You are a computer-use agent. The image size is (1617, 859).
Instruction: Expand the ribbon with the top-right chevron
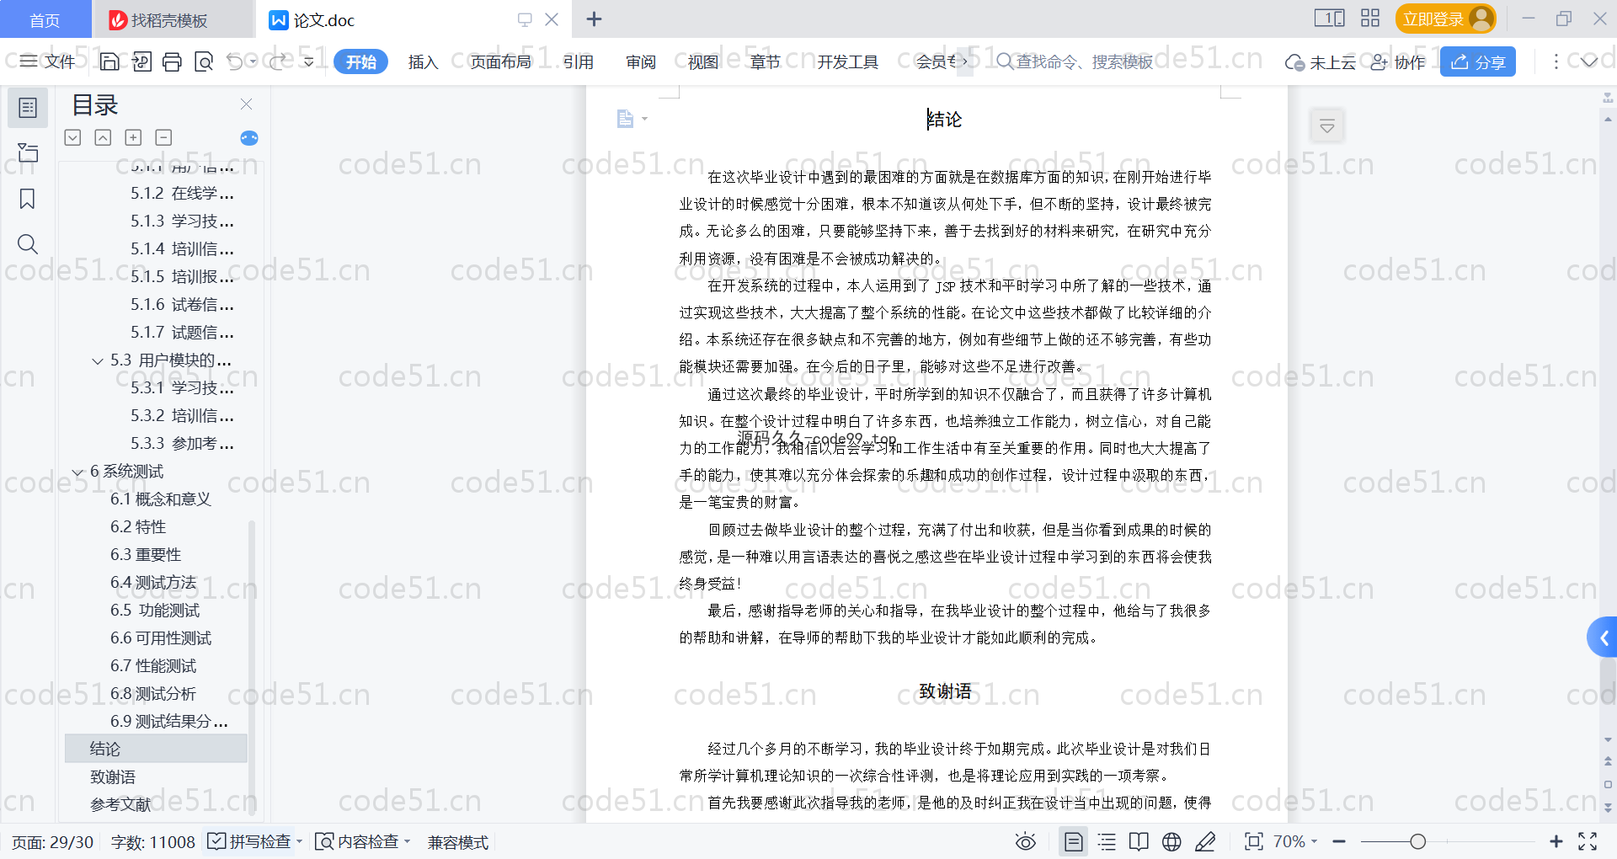pos(1589,61)
